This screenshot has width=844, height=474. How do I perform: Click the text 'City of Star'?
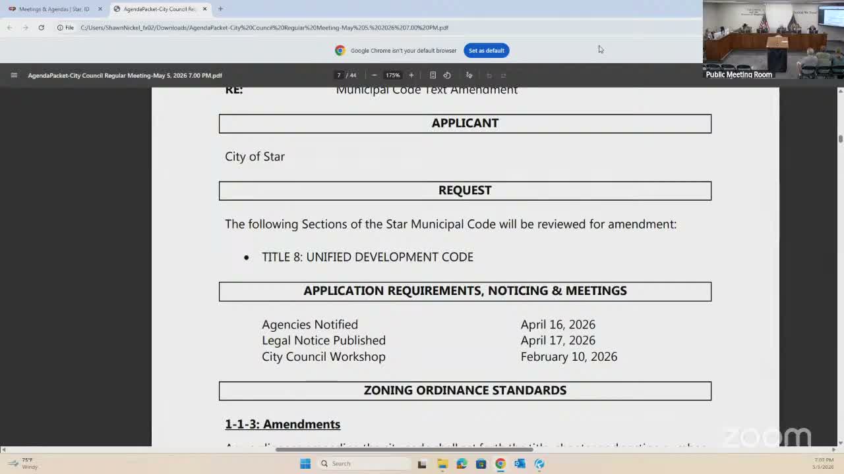(x=255, y=157)
